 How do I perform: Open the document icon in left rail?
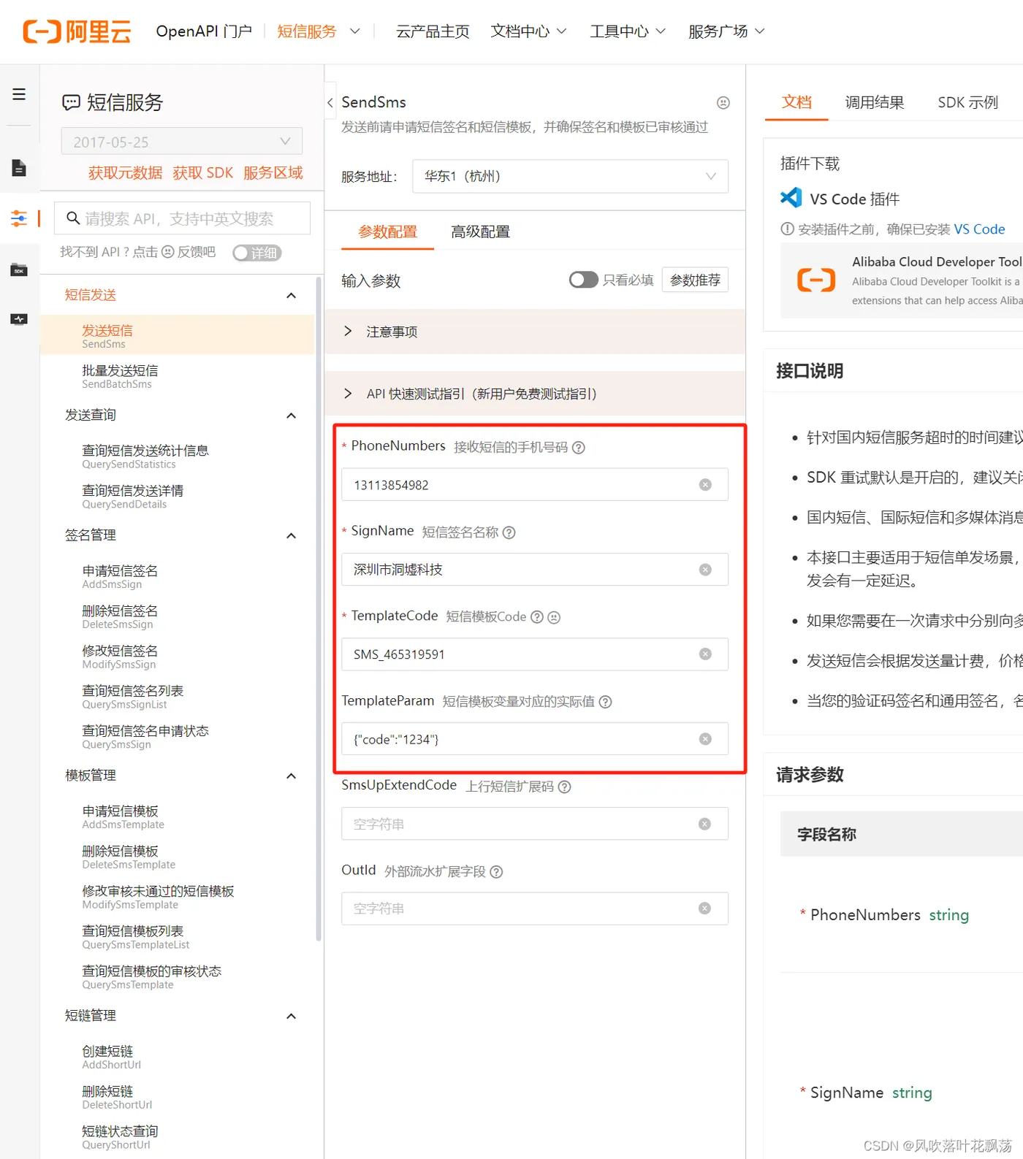[x=19, y=168]
